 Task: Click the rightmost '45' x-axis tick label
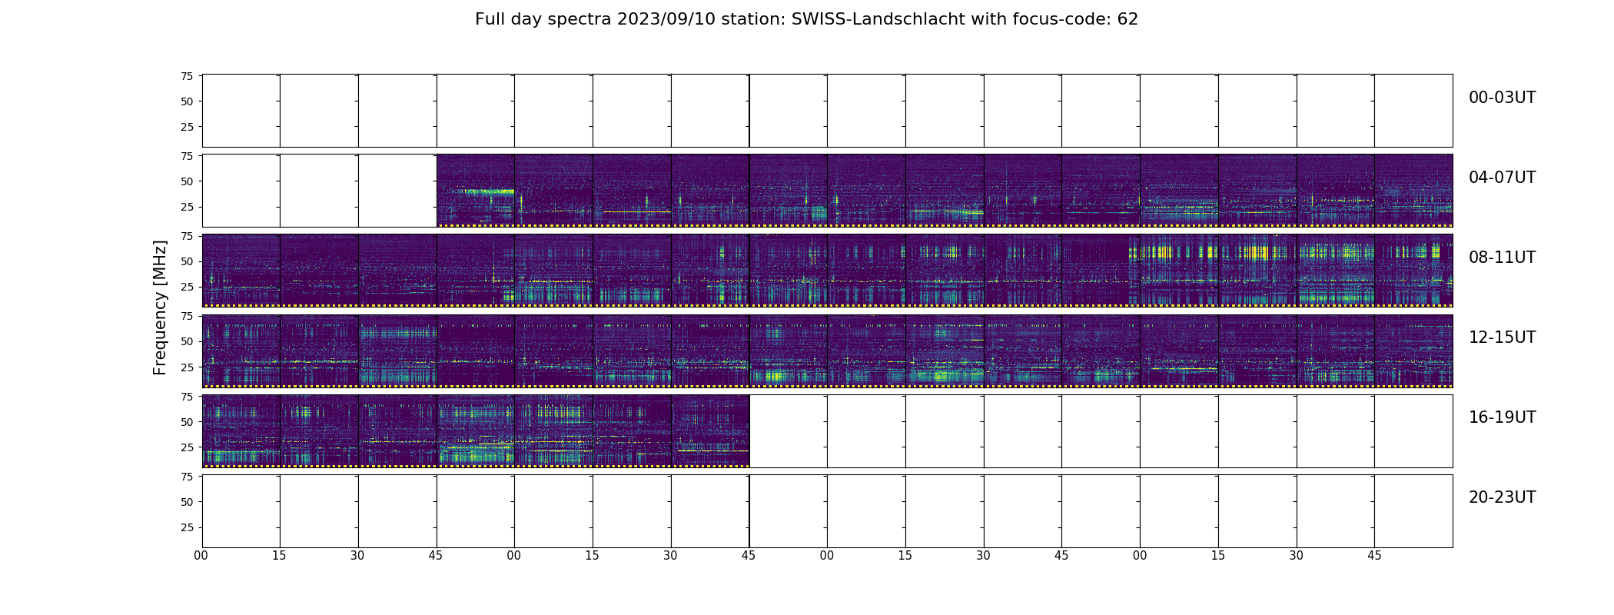click(x=1374, y=556)
